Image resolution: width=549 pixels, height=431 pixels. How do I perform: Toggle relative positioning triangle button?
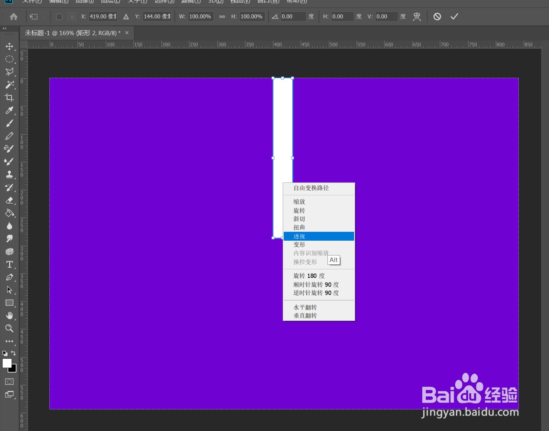coord(126,16)
